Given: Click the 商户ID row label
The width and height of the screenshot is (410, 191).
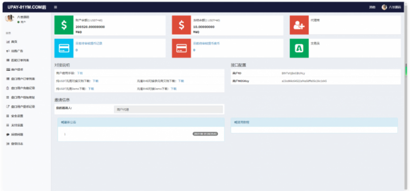Looking at the screenshot, I should (237, 74).
